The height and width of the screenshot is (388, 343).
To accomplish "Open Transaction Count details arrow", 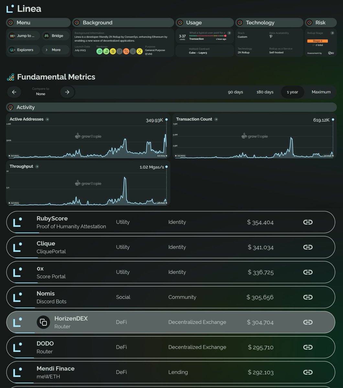I will 216,119.
